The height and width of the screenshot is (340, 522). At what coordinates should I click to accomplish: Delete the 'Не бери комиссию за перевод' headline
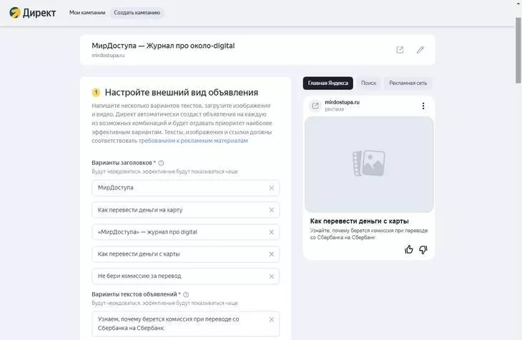click(271, 276)
